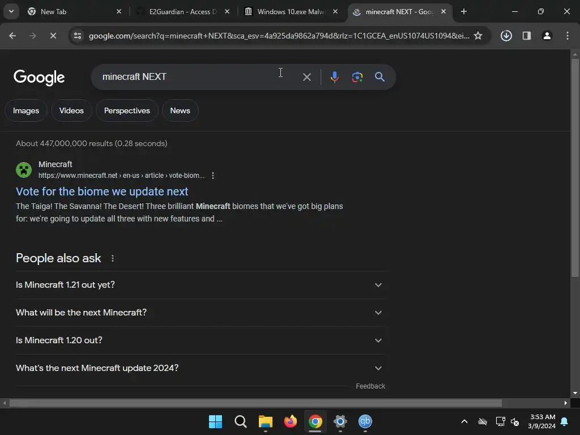
Task: Expand Is Minecraft 1.21 out yet?
Action: pos(200,285)
